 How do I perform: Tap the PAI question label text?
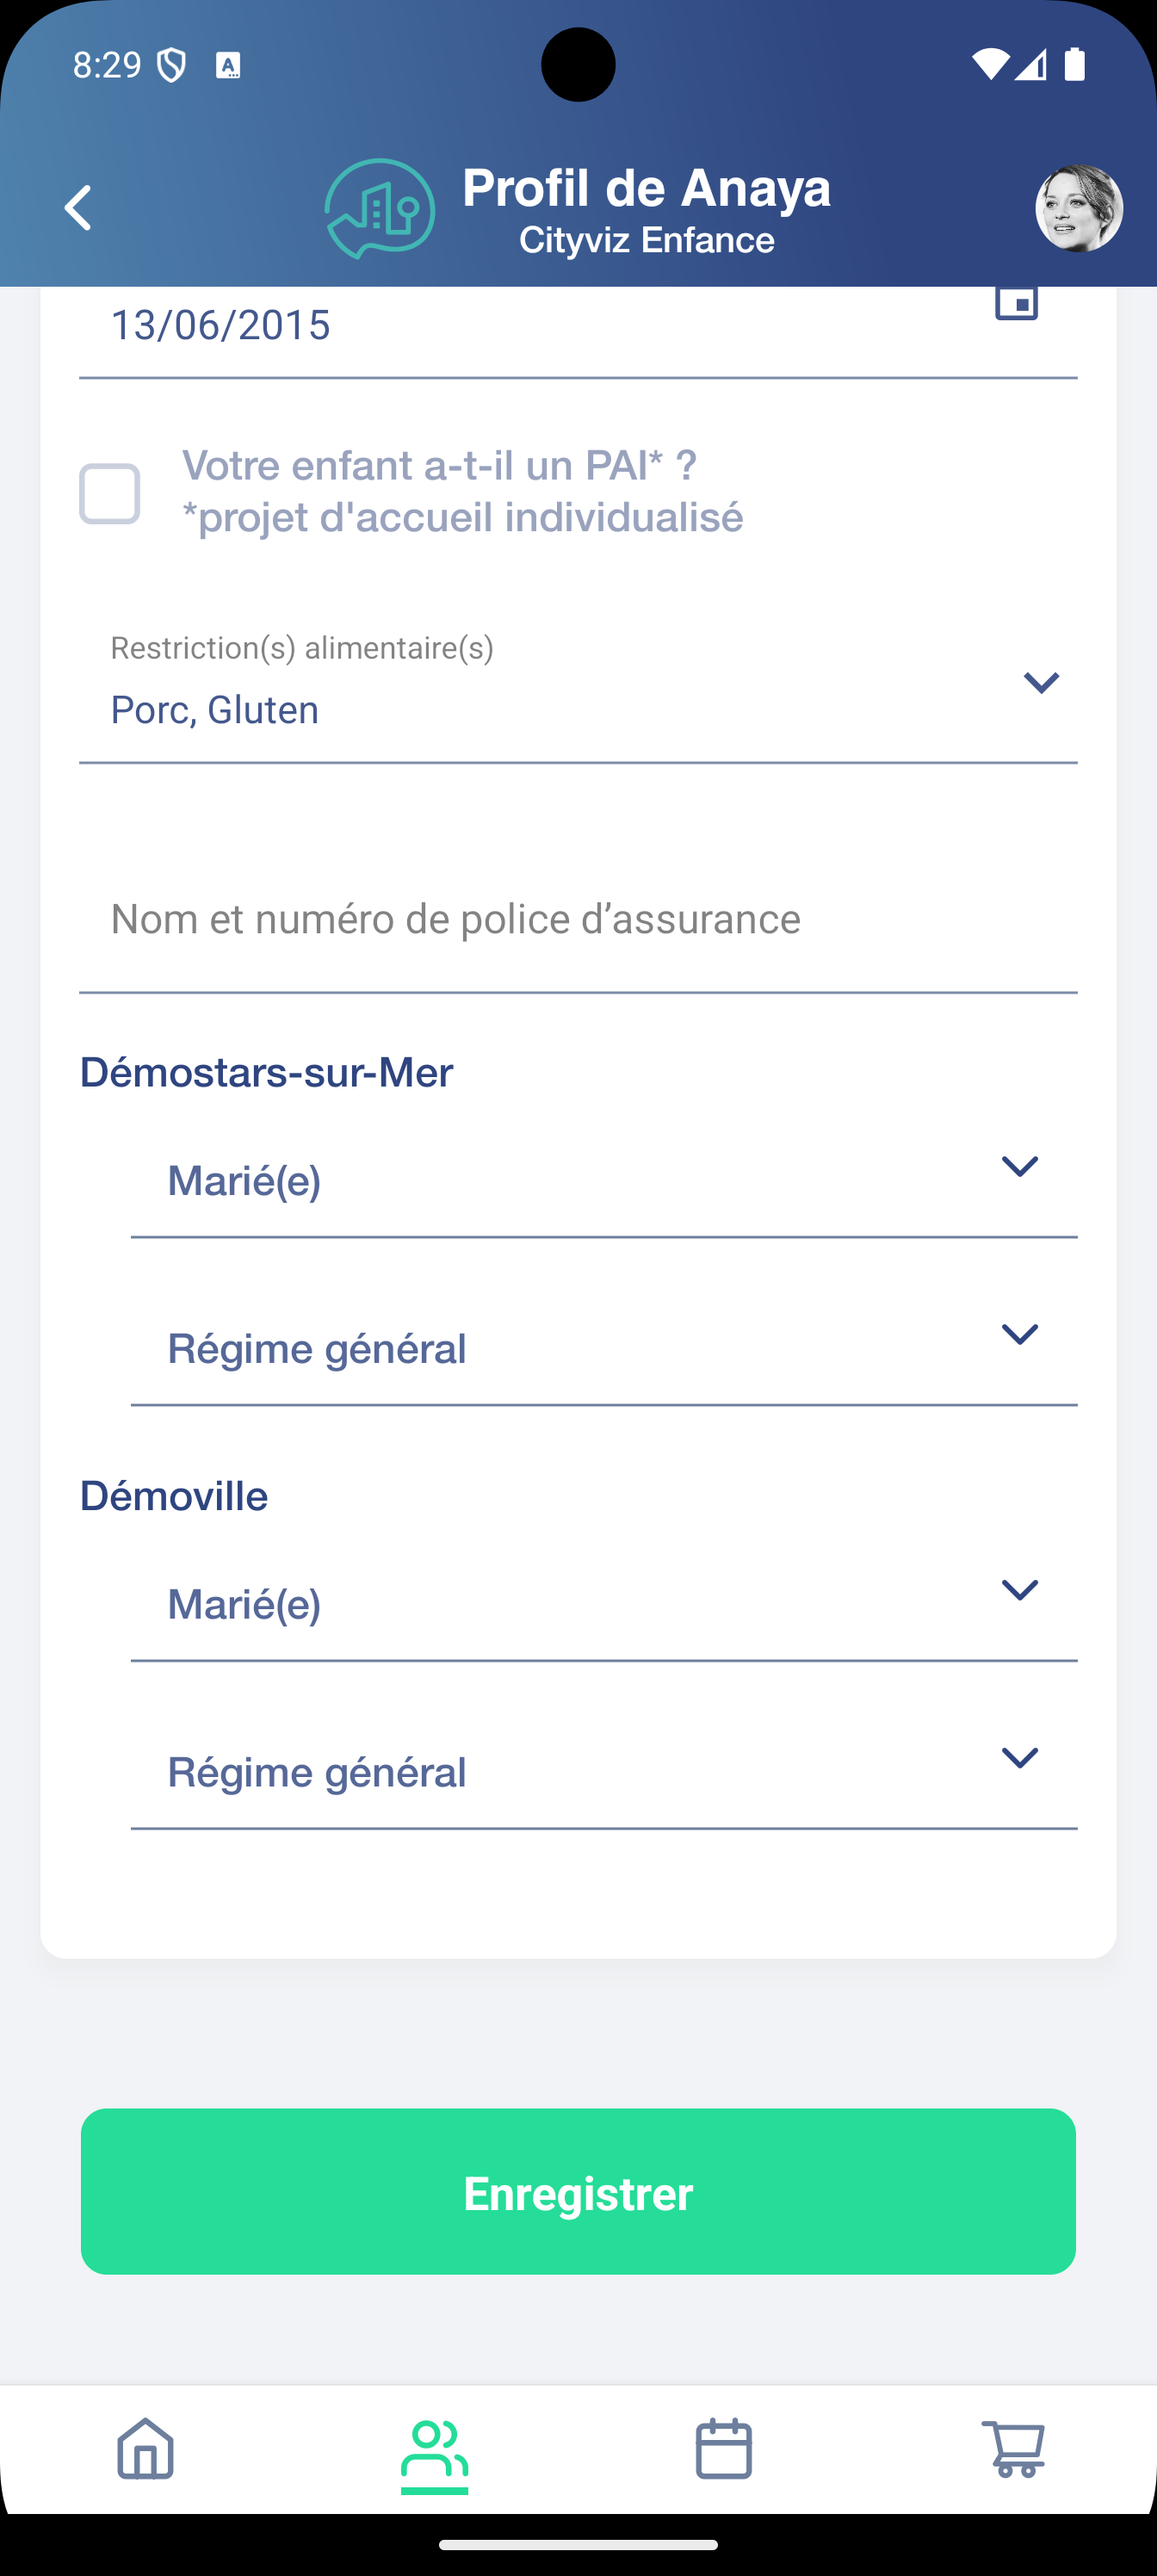coord(462,491)
